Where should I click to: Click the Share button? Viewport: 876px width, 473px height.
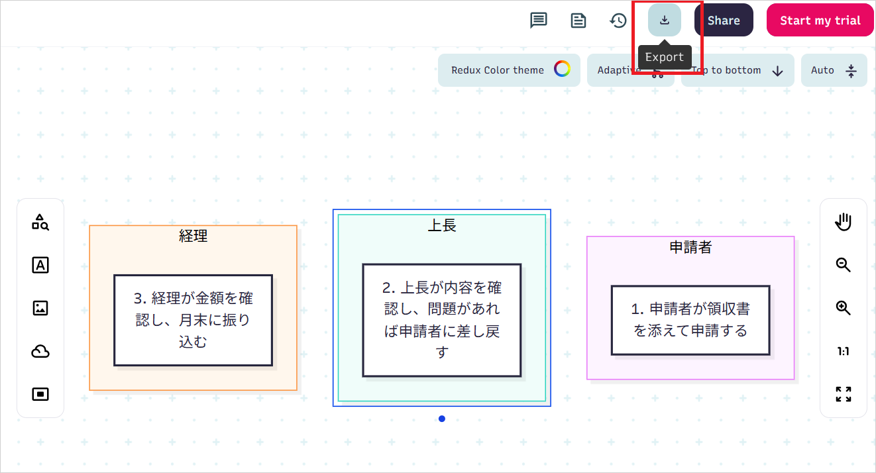point(724,20)
